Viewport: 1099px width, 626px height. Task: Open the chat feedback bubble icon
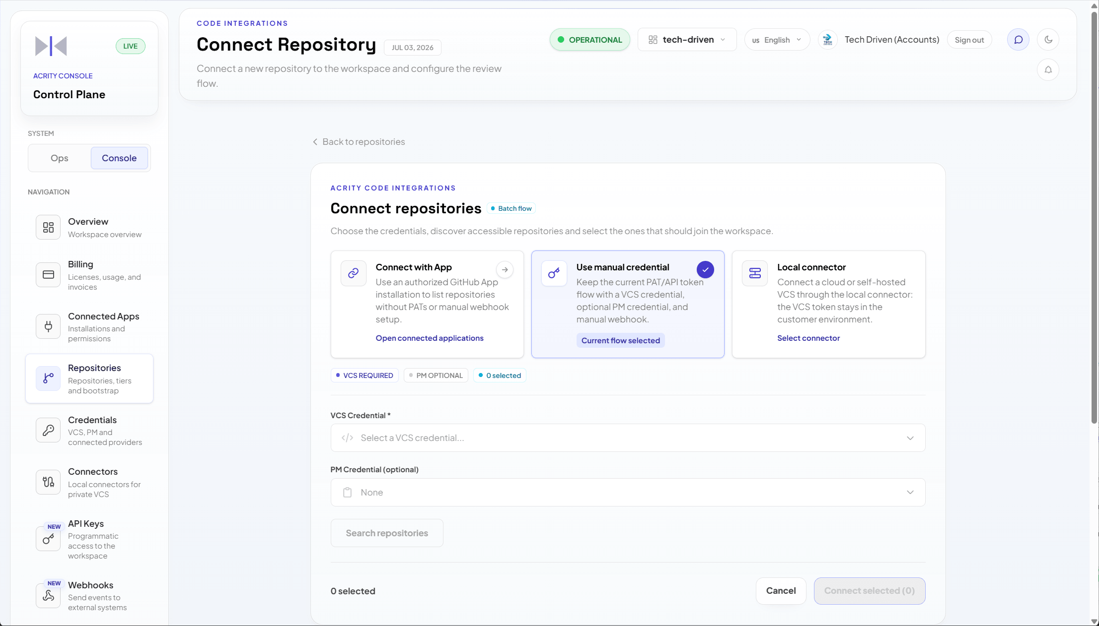(1018, 40)
